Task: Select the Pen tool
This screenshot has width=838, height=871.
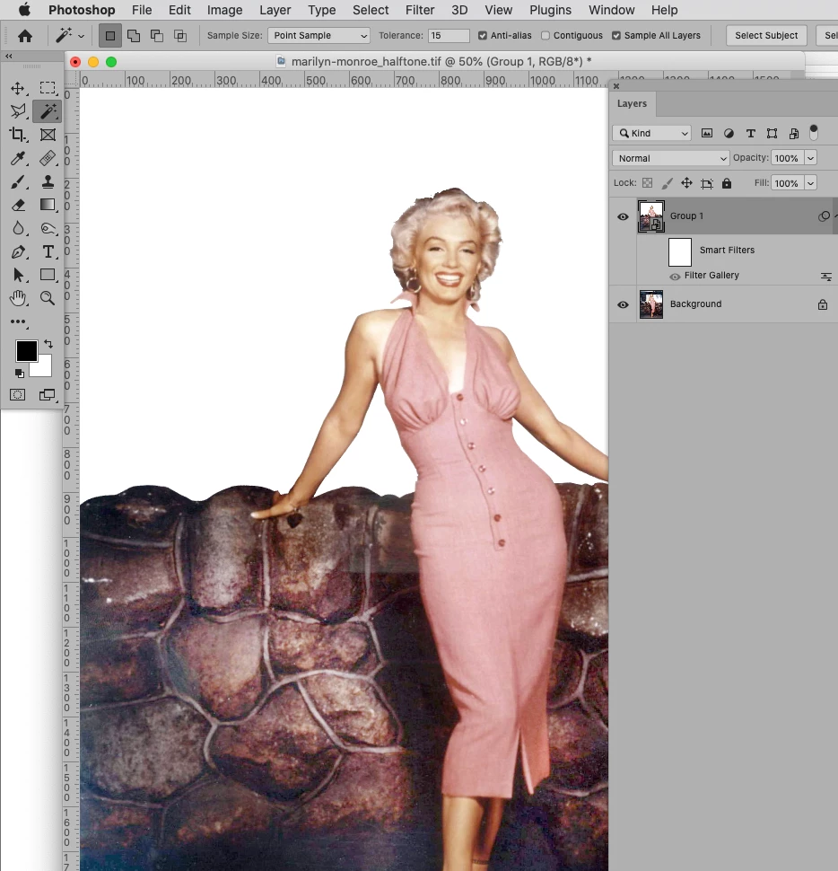Action: point(18,251)
